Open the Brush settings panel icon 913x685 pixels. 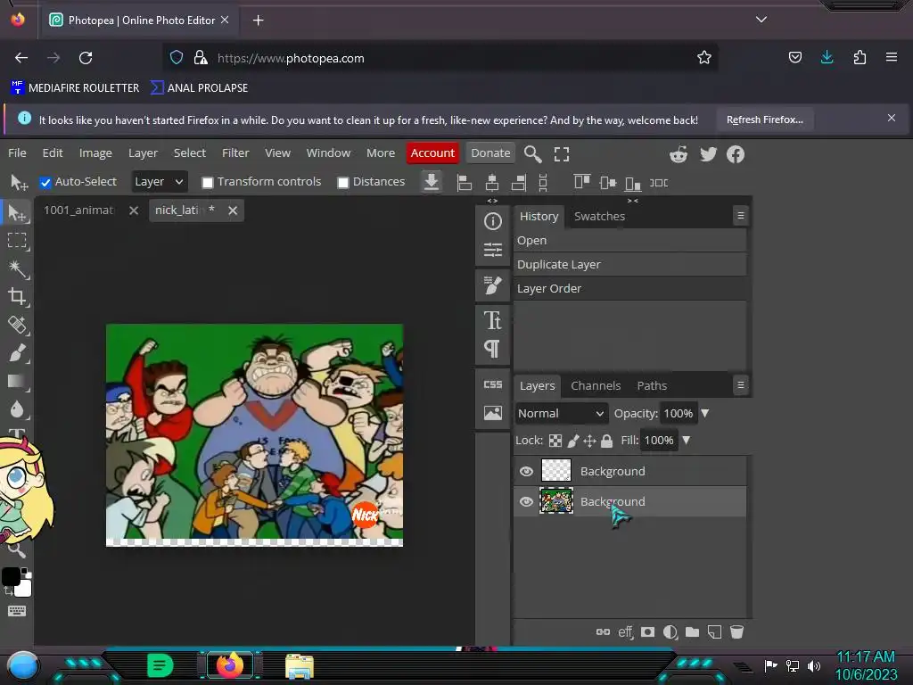[x=492, y=285]
